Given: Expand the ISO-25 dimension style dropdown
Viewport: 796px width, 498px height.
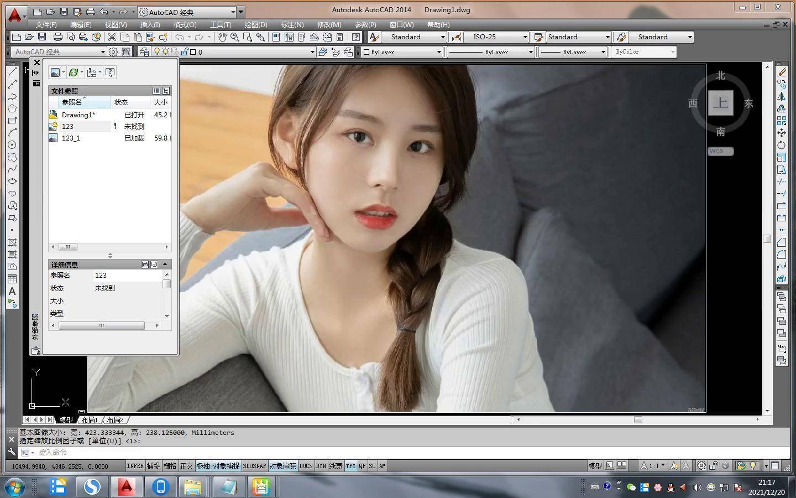Looking at the screenshot, I should pos(525,37).
